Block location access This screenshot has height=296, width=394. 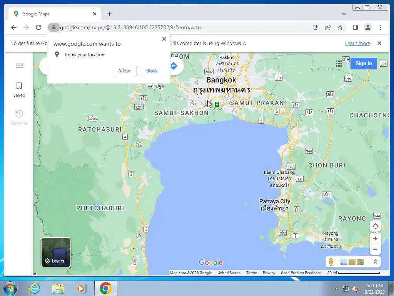152,71
